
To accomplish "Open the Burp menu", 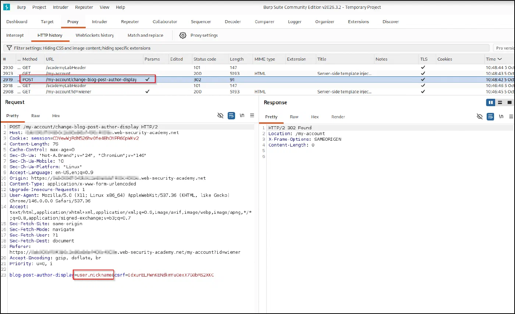I will pos(21,7).
